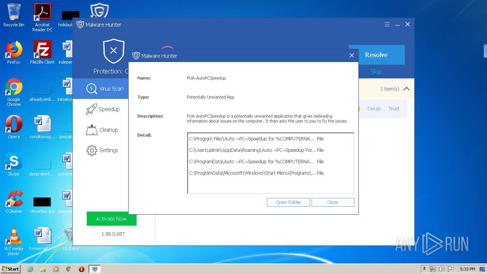Open Firefox desktop icon

[14, 53]
